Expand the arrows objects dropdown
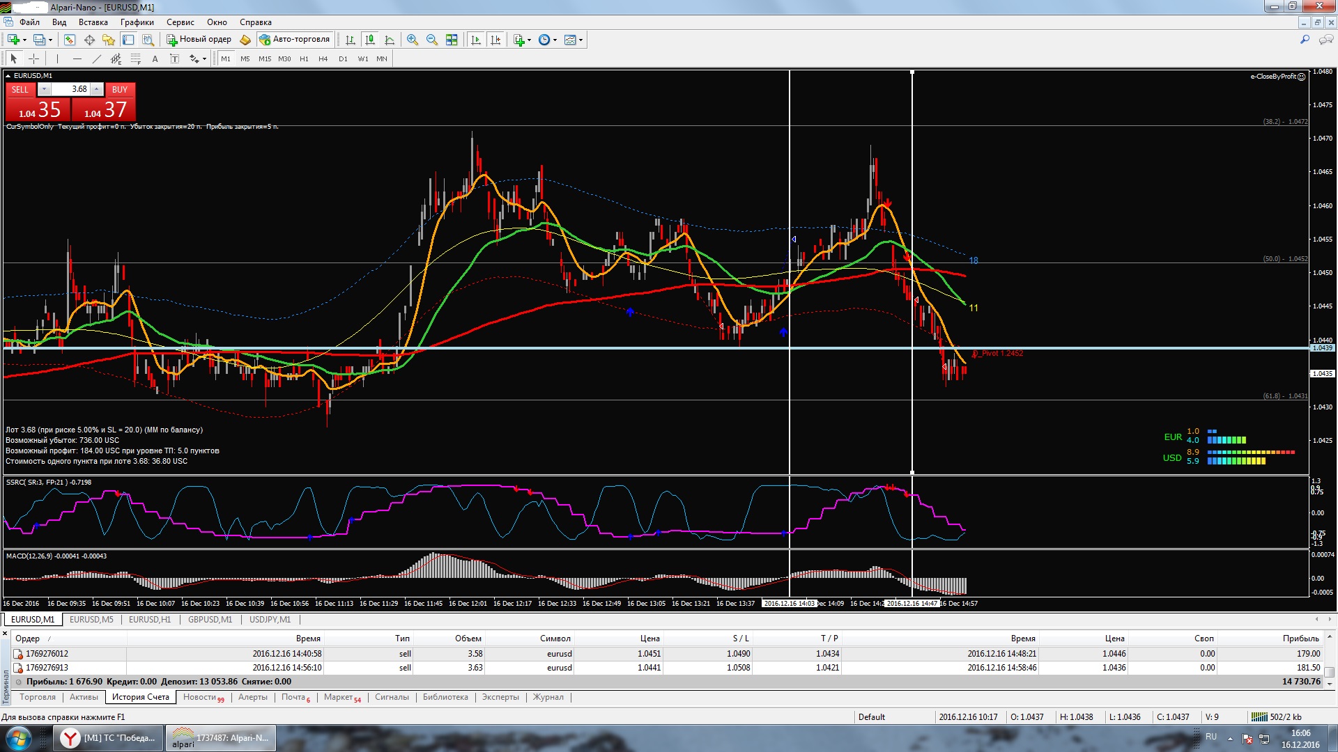The image size is (1338, 752). [204, 58]
